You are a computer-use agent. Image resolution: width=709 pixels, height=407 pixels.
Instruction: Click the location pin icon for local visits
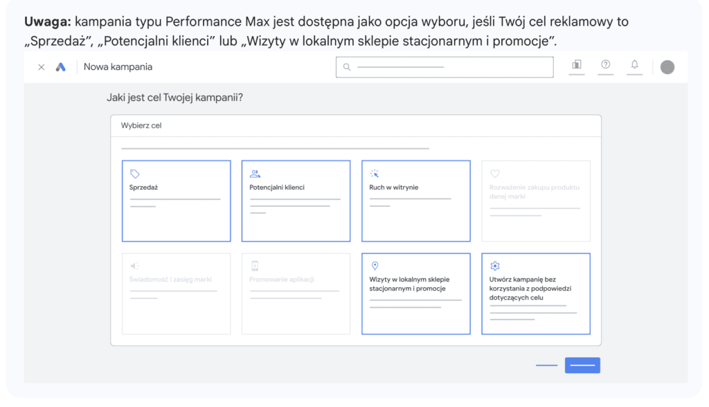(x=375, y=266)
